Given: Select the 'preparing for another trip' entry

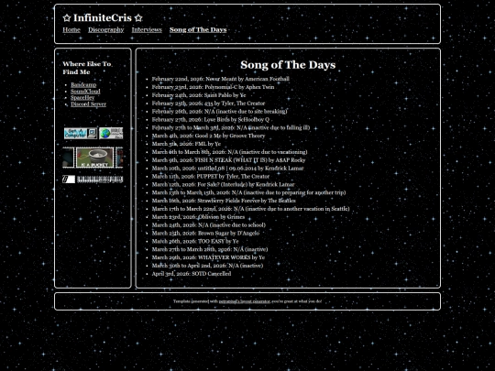Looking at the screenshot, I should point(248,192).
